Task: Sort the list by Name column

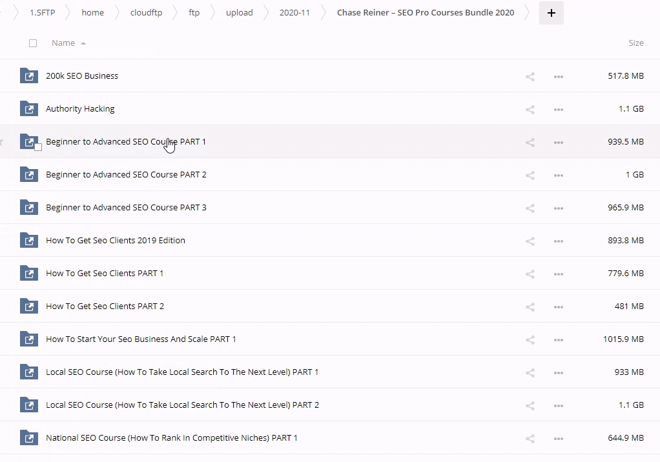Action: [63, 43]
